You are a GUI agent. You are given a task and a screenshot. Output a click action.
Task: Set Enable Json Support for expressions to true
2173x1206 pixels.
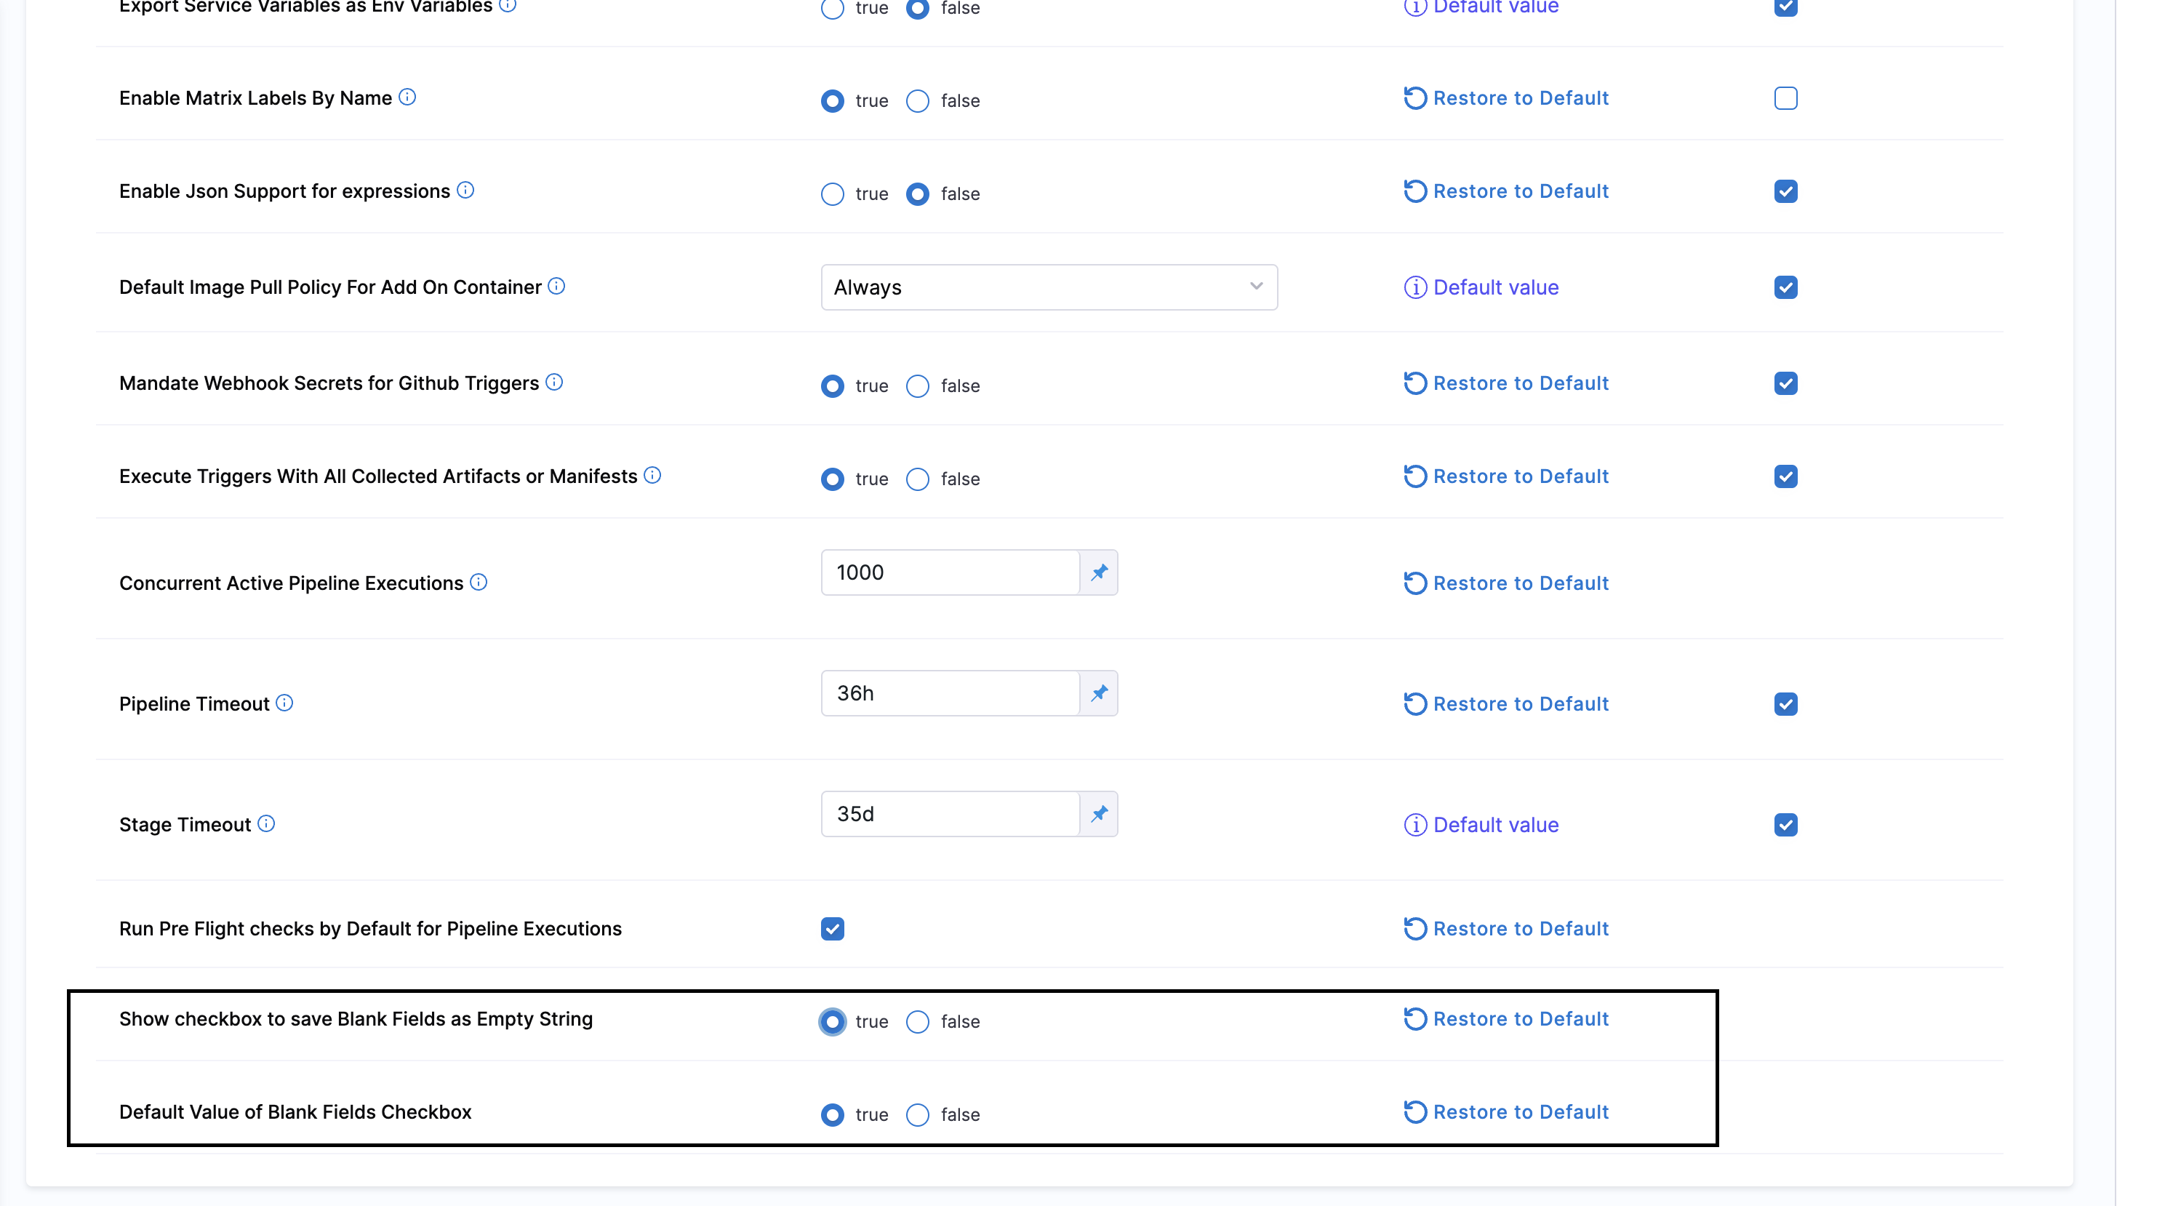[833, 194]
